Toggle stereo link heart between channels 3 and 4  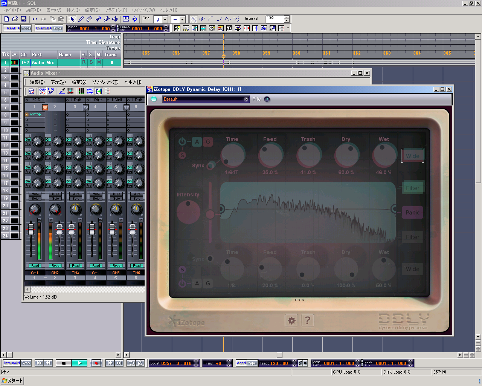tap(86, 107)
